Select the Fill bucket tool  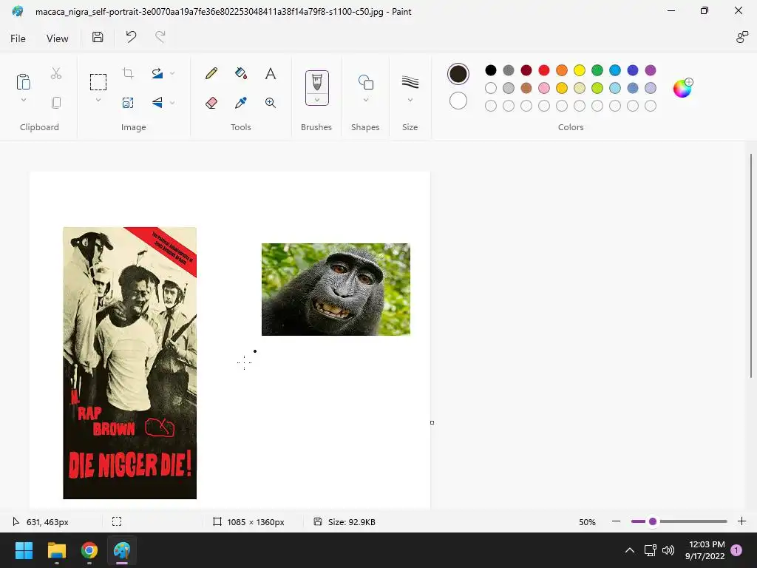[241, 73]
